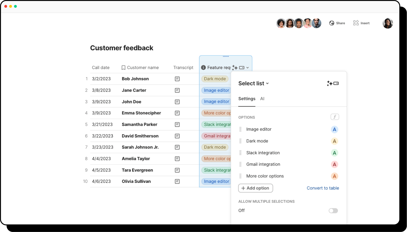The height and width of the screenshot is (232, 407).
Task: Click the info icon on Feature request column
Action: point(203,68)
